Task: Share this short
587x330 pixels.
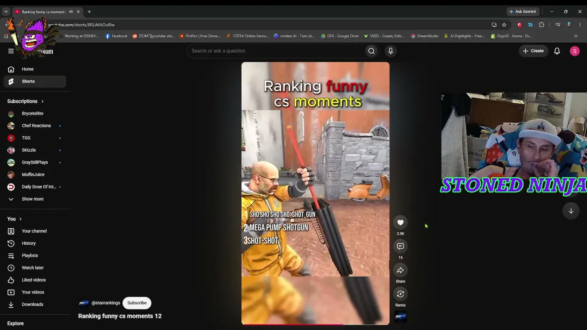Action: point(400,270)
